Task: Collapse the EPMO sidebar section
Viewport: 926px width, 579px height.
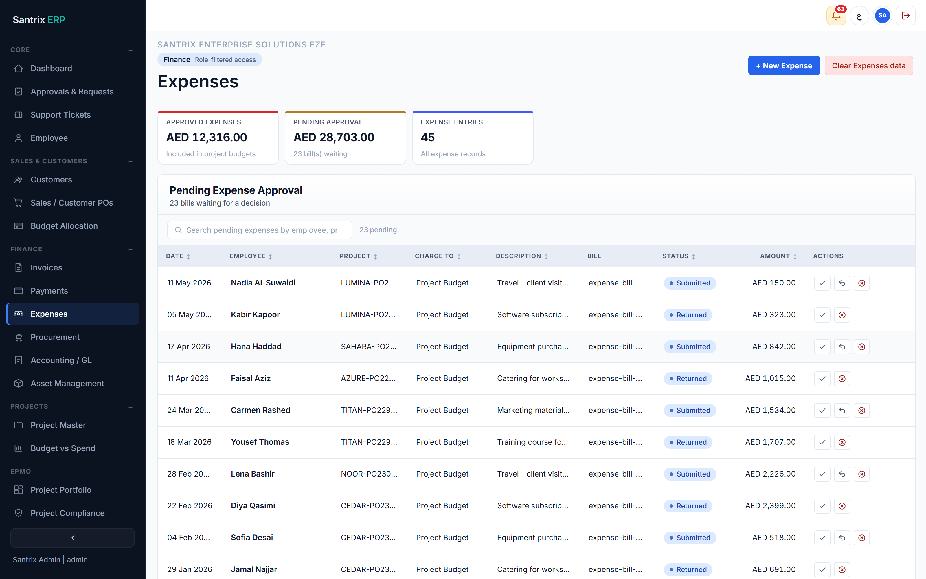Action: 131,472
